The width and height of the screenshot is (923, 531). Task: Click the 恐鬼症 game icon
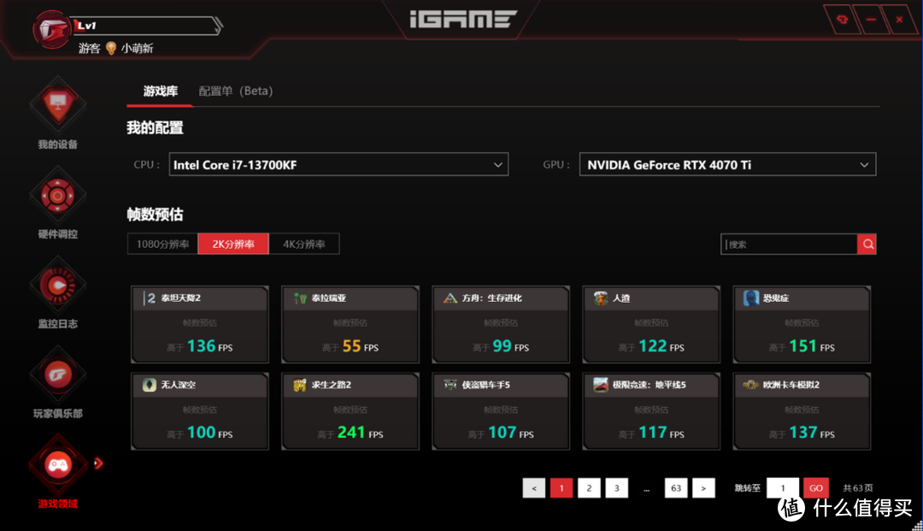751,298
